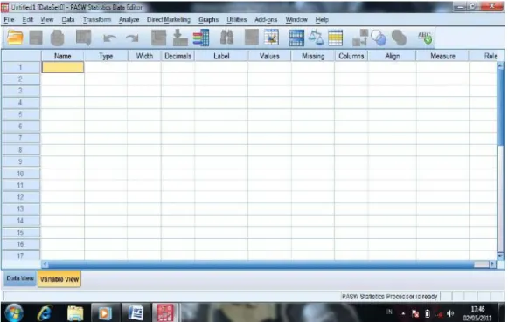Click the Values column header
The height and width of the screenshot is (322, 508).
click(x=269, y=56)
